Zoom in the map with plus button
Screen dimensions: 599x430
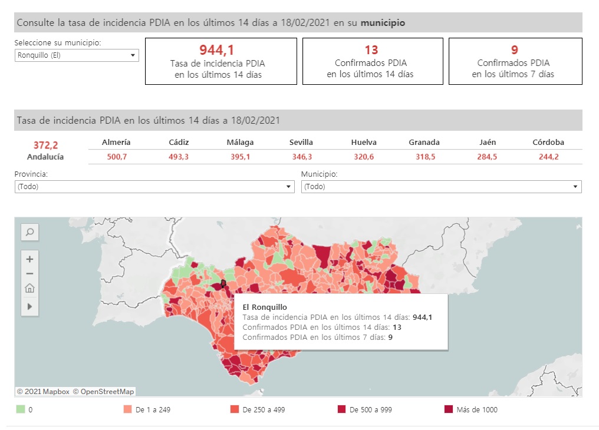pyautogui.click(x=29, y=259)
